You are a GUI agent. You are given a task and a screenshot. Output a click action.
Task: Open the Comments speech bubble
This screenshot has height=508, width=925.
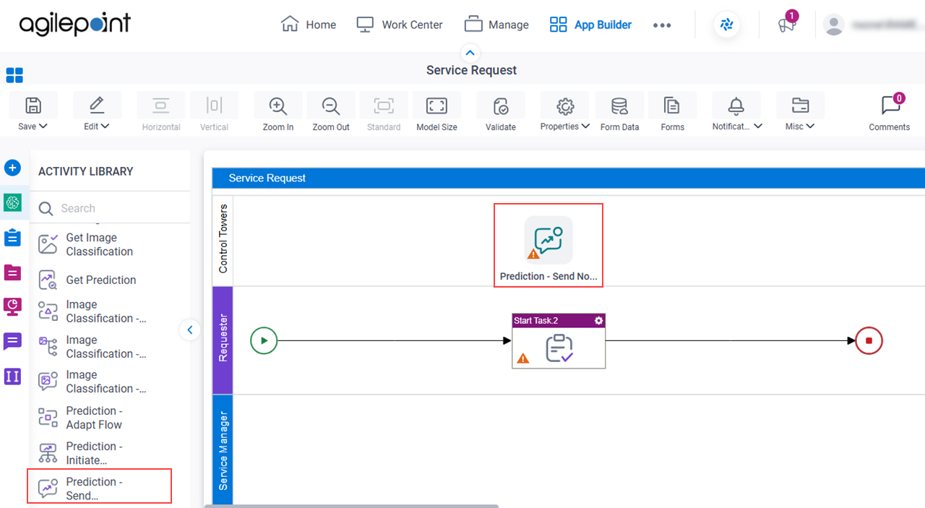pos(890,106)
